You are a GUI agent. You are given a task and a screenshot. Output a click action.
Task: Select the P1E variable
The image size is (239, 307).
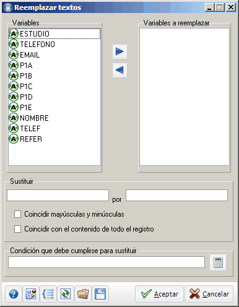click(54, 108)
